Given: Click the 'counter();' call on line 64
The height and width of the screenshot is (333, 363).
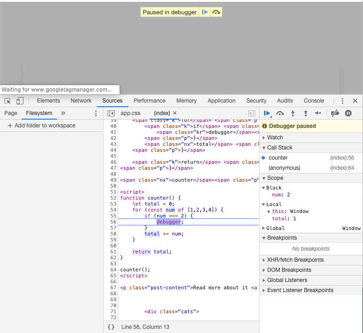Looking at the screenshot, I should [x=135, y=270].
